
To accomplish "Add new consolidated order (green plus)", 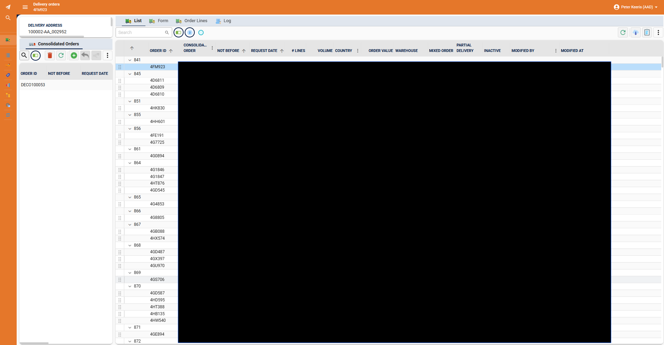I will coord(74,55).
